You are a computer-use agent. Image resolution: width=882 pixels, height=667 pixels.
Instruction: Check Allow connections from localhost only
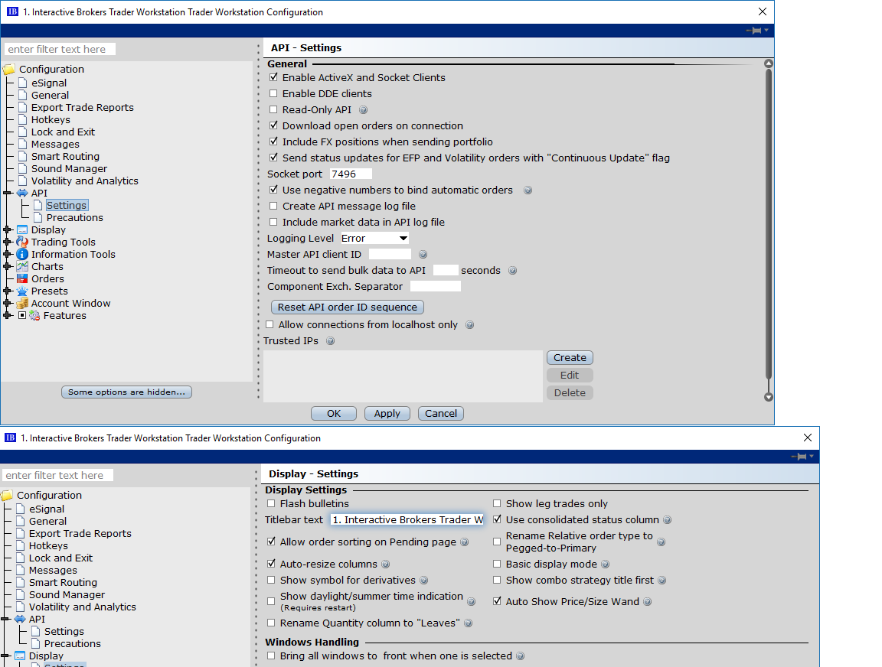click(x=269, y=325)
